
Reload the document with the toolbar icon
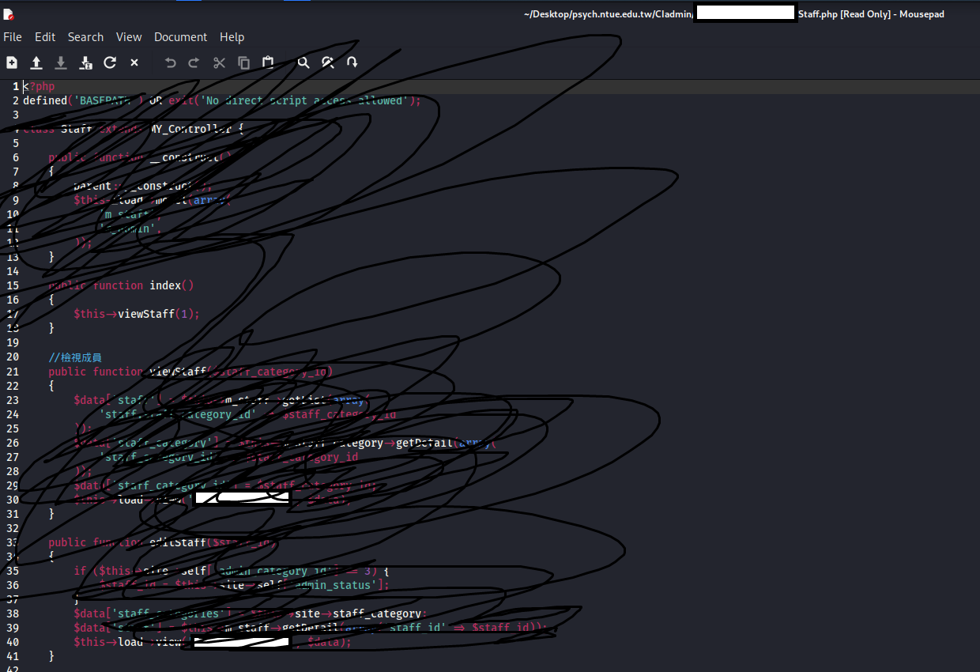[110, 62]
